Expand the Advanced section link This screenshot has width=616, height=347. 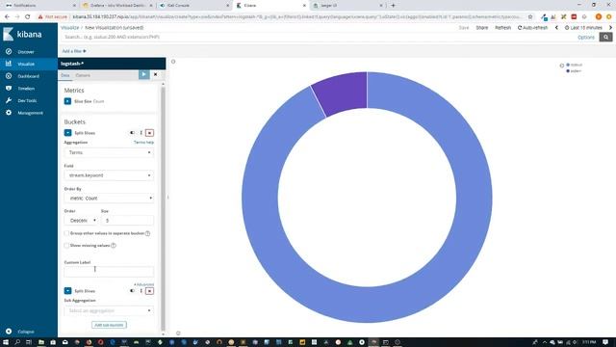143,284
